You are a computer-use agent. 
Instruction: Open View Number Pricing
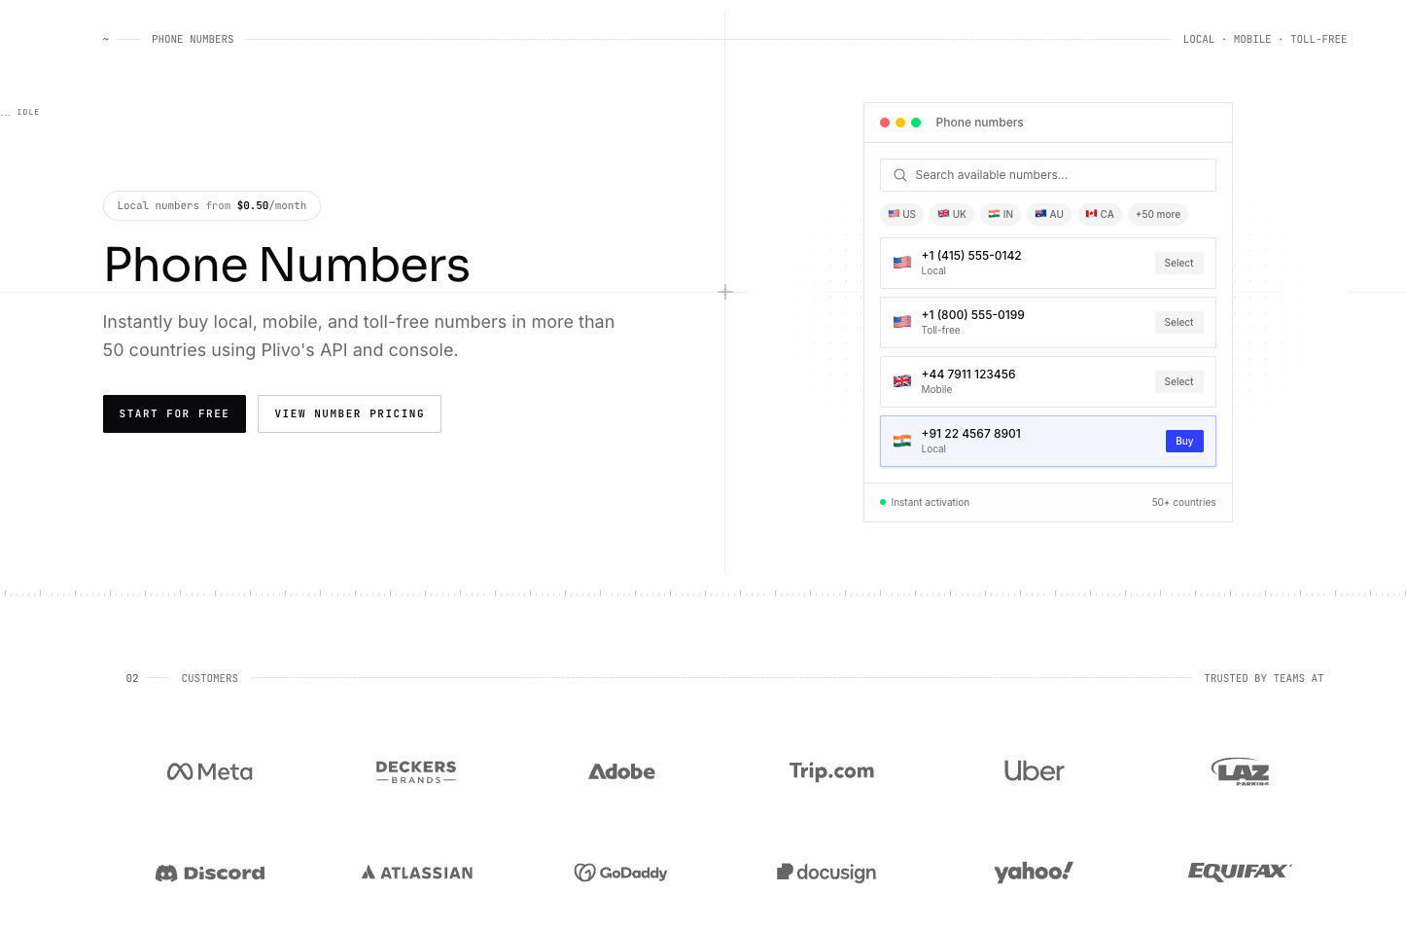tap(349, 413)
